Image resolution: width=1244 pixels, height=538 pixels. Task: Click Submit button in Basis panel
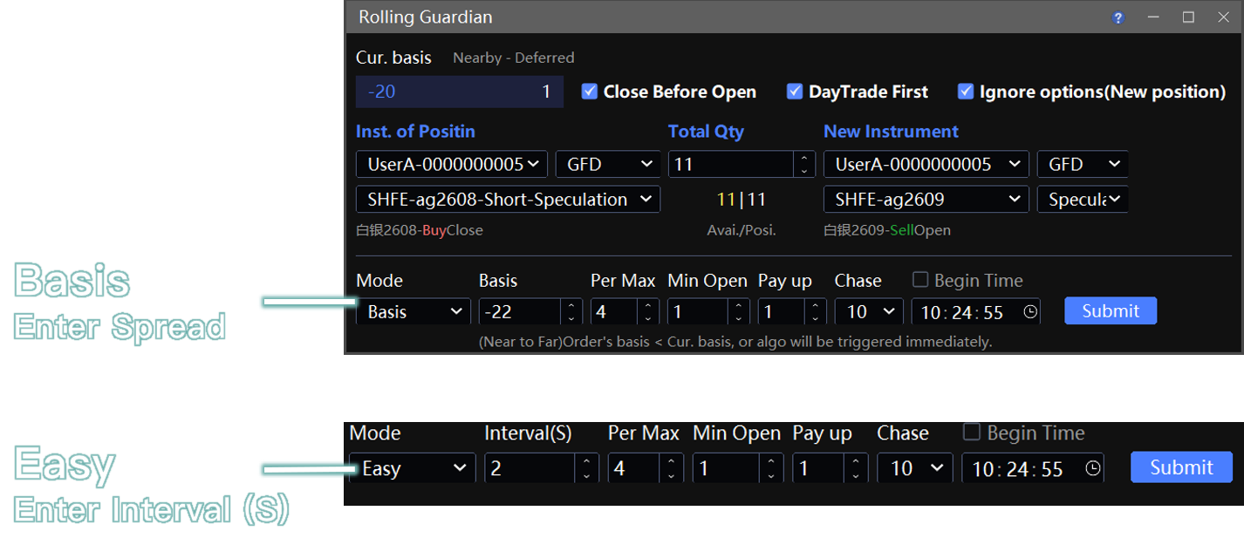point(1111,310)
